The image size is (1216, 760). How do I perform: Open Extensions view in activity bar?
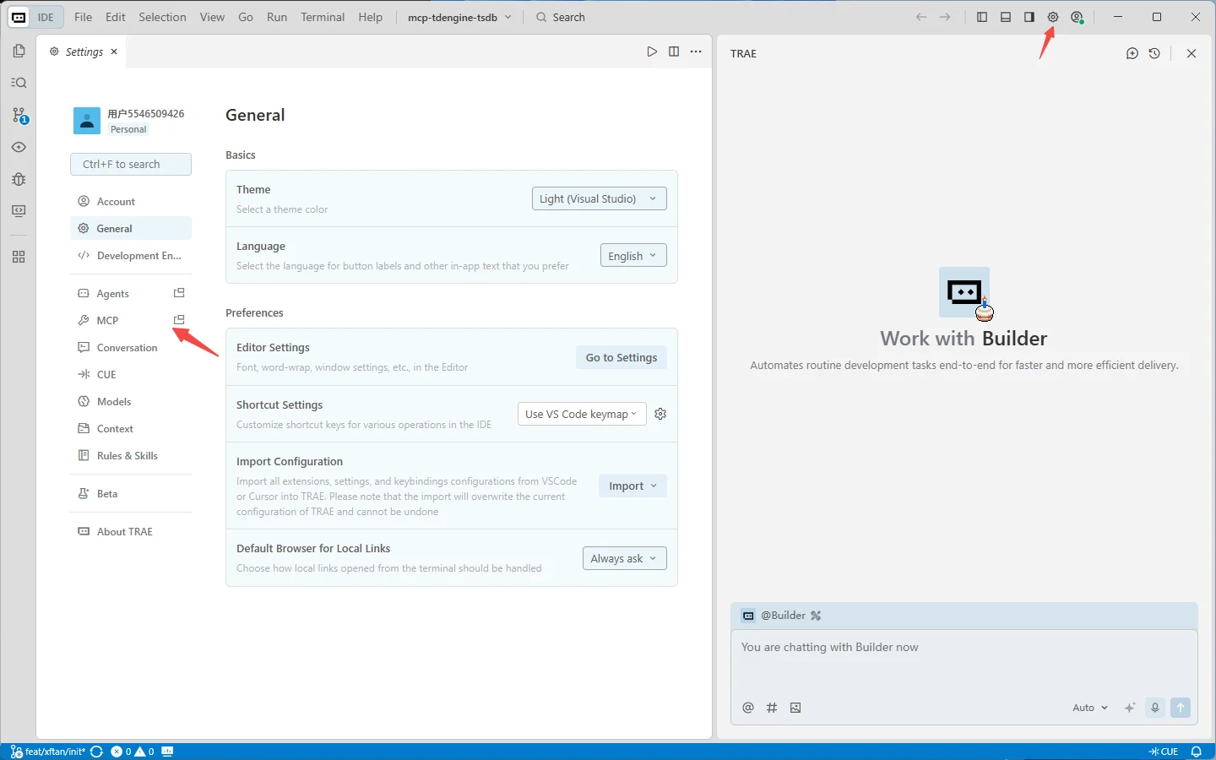(19, 257)
